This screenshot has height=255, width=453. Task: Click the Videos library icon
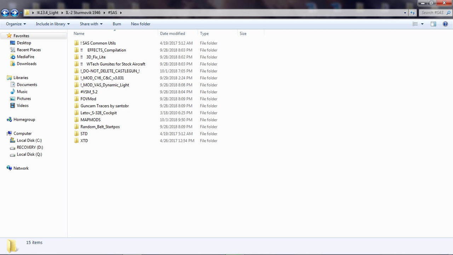click(x=12, y=106)
